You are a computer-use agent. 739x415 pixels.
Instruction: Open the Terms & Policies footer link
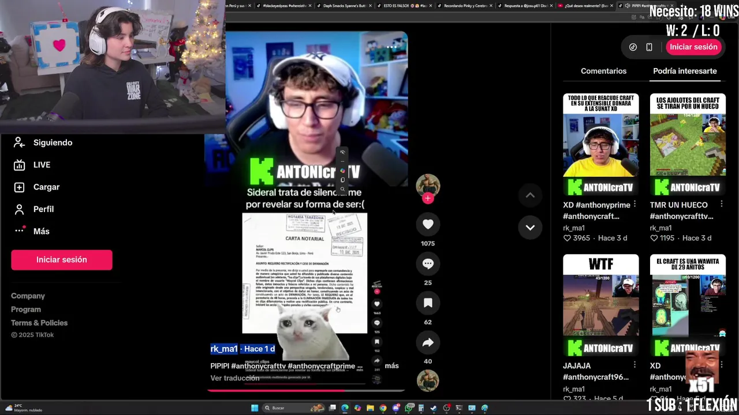pyautogui.click(x=39, y=323)
